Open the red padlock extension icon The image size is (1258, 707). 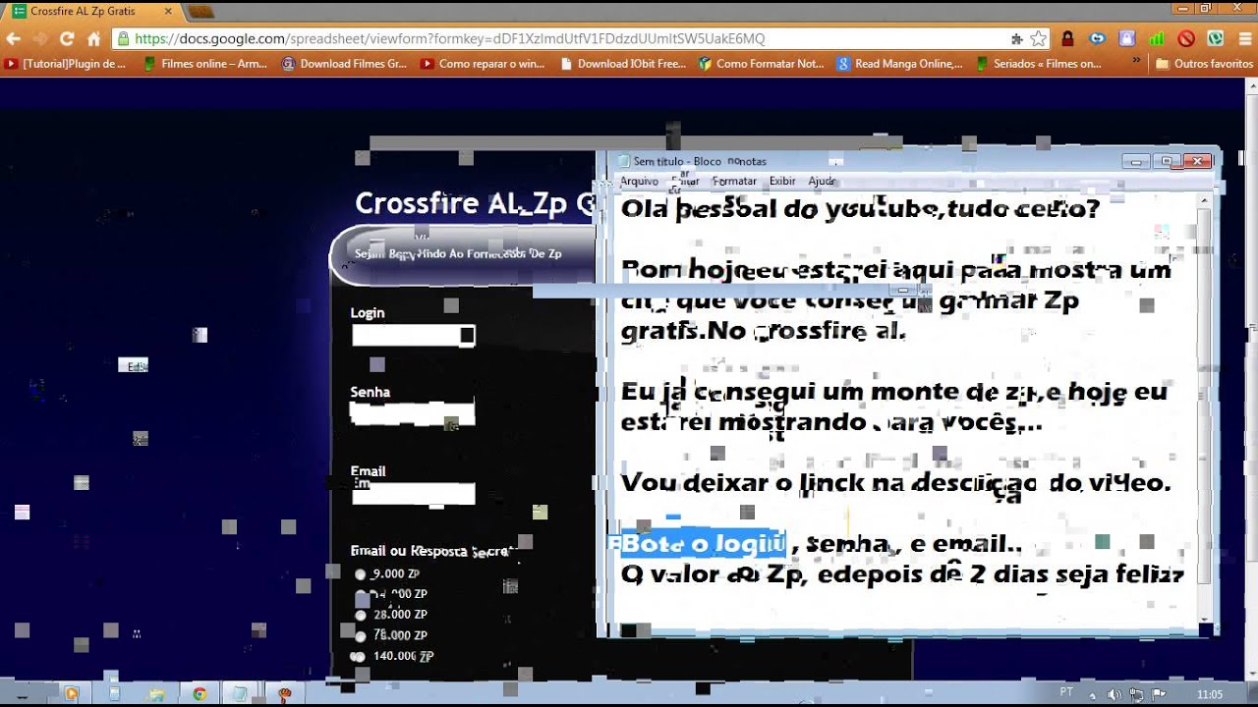pos(1067,39)
